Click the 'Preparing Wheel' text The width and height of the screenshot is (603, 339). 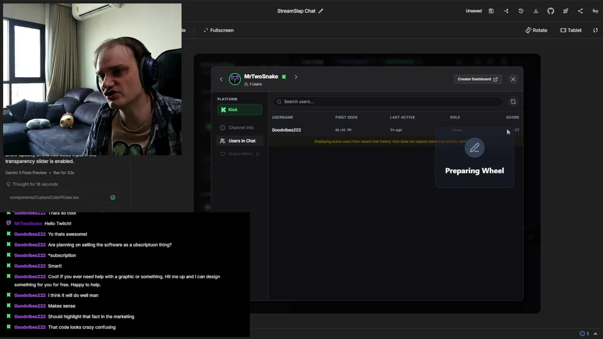coord(474,171)
